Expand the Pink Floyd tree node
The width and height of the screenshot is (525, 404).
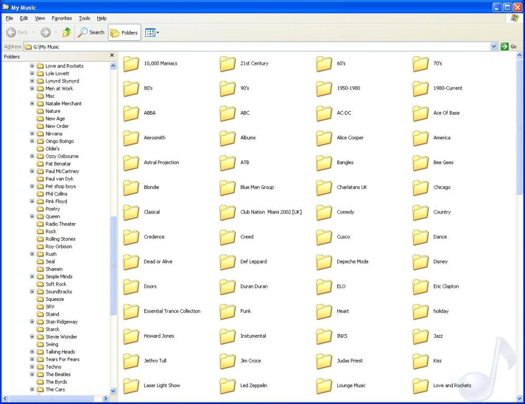click(32, 201)
